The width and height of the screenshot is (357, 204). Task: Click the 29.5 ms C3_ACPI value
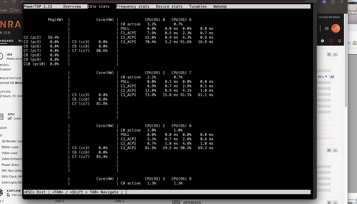point(170,148)
